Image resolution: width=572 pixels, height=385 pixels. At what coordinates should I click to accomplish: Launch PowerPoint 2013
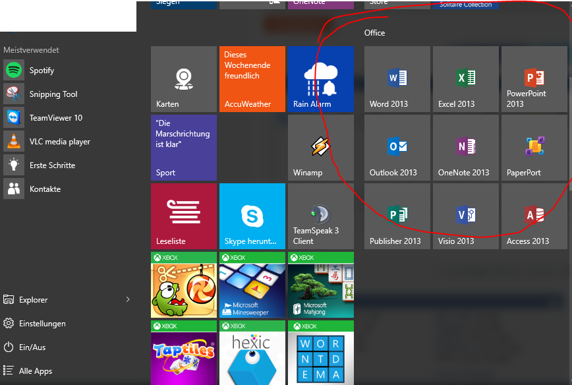tap(534, 79)
